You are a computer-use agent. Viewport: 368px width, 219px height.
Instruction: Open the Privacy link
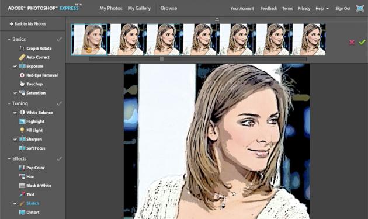[304, 8]
